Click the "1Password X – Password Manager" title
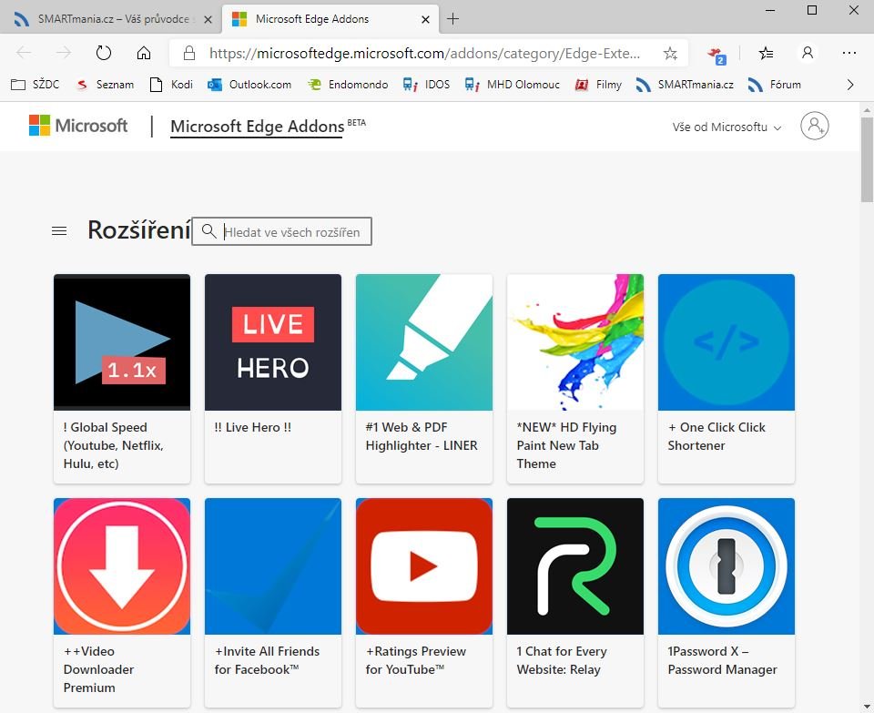Screen dimensions: 874x713 click(x=722, y=660)
